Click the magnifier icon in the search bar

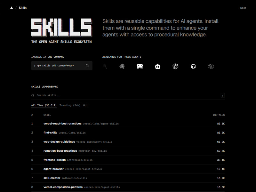33,95
